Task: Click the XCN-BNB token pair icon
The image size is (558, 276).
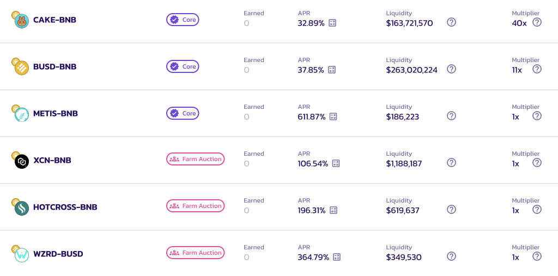Action: tap(21, 160)
